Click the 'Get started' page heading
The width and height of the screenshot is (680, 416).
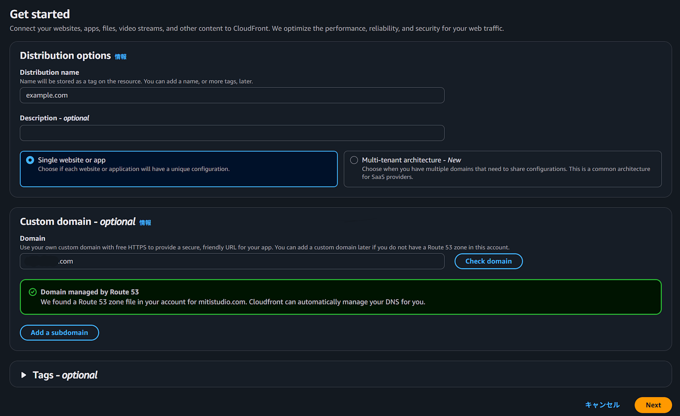tap(40, 14)
